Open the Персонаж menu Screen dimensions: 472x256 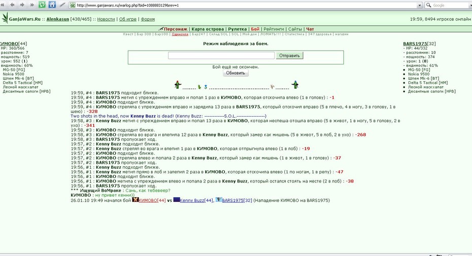click(176, 29)
